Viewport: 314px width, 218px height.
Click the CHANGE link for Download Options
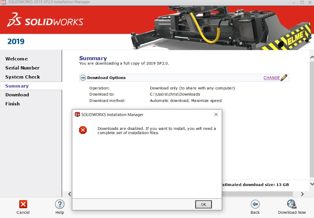271,78
